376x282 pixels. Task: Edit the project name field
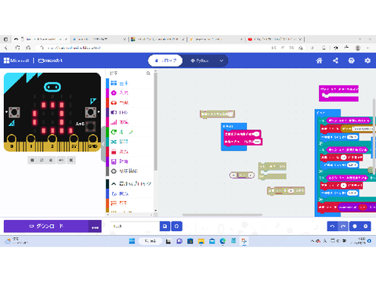click(x=135, y=226)
